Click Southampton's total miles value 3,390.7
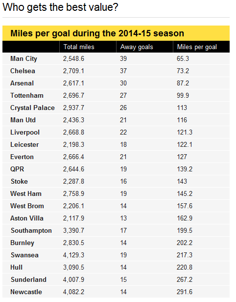Viewport: 236px width, 302px height. [x=73, y=230]
